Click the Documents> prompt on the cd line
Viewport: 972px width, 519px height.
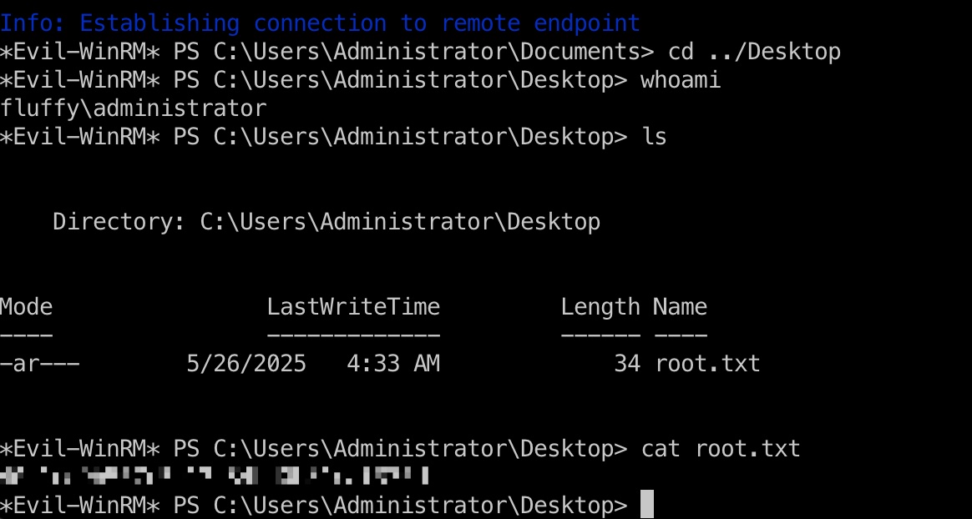click(x=327, y=52)
